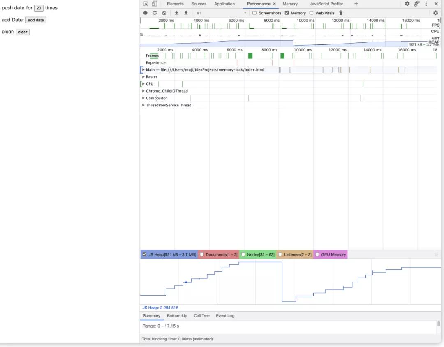Close the DevTools panel
The image size is (444, 347).
pos(436,4)
